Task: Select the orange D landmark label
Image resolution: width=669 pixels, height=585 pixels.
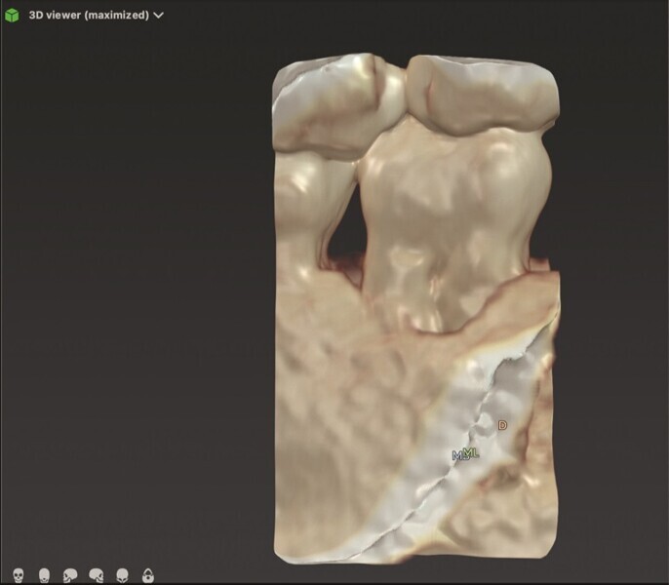Action: pos(502,425)
